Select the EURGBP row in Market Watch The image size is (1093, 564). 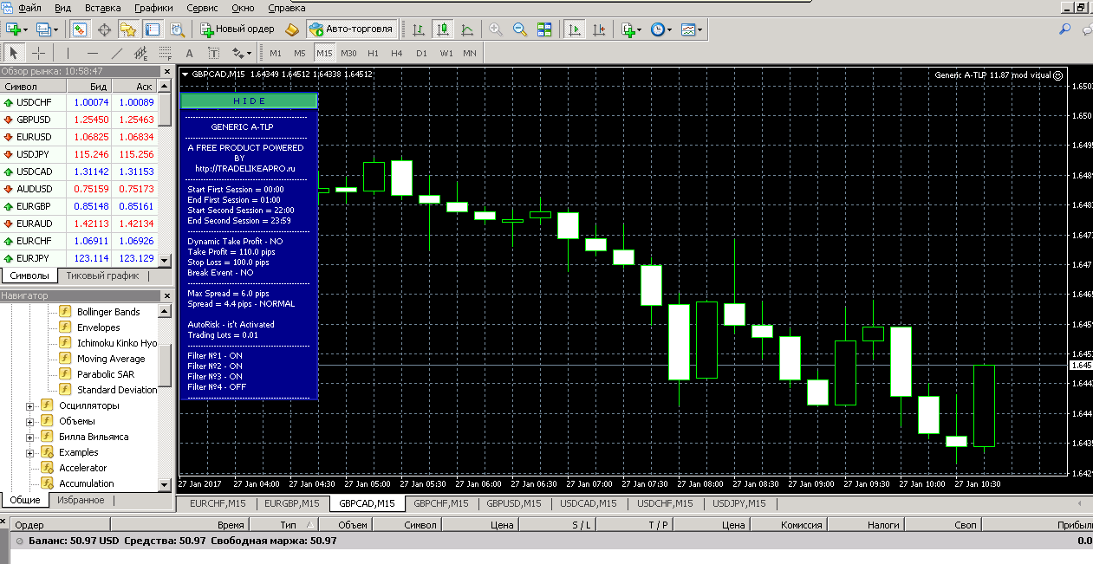78,206
